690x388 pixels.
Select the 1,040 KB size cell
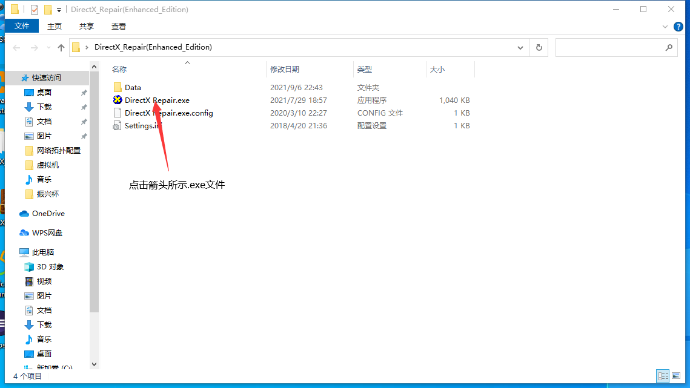pyautogui.click(x=454, y=100)
